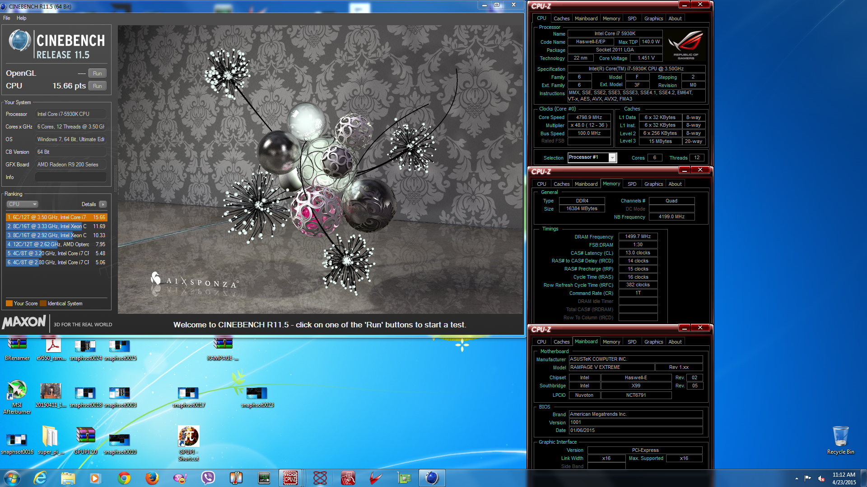Open the File menu in Cinebench

[x=7, y=18]
